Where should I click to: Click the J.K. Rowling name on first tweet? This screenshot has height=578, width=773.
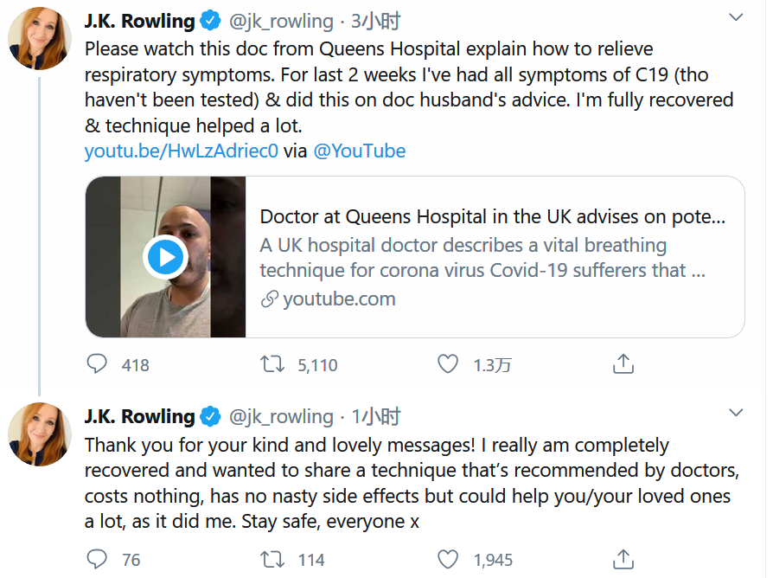tap(139, 21)
